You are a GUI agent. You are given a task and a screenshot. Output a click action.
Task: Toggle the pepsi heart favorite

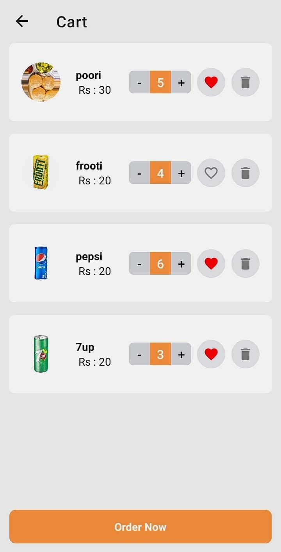(211, 263)
